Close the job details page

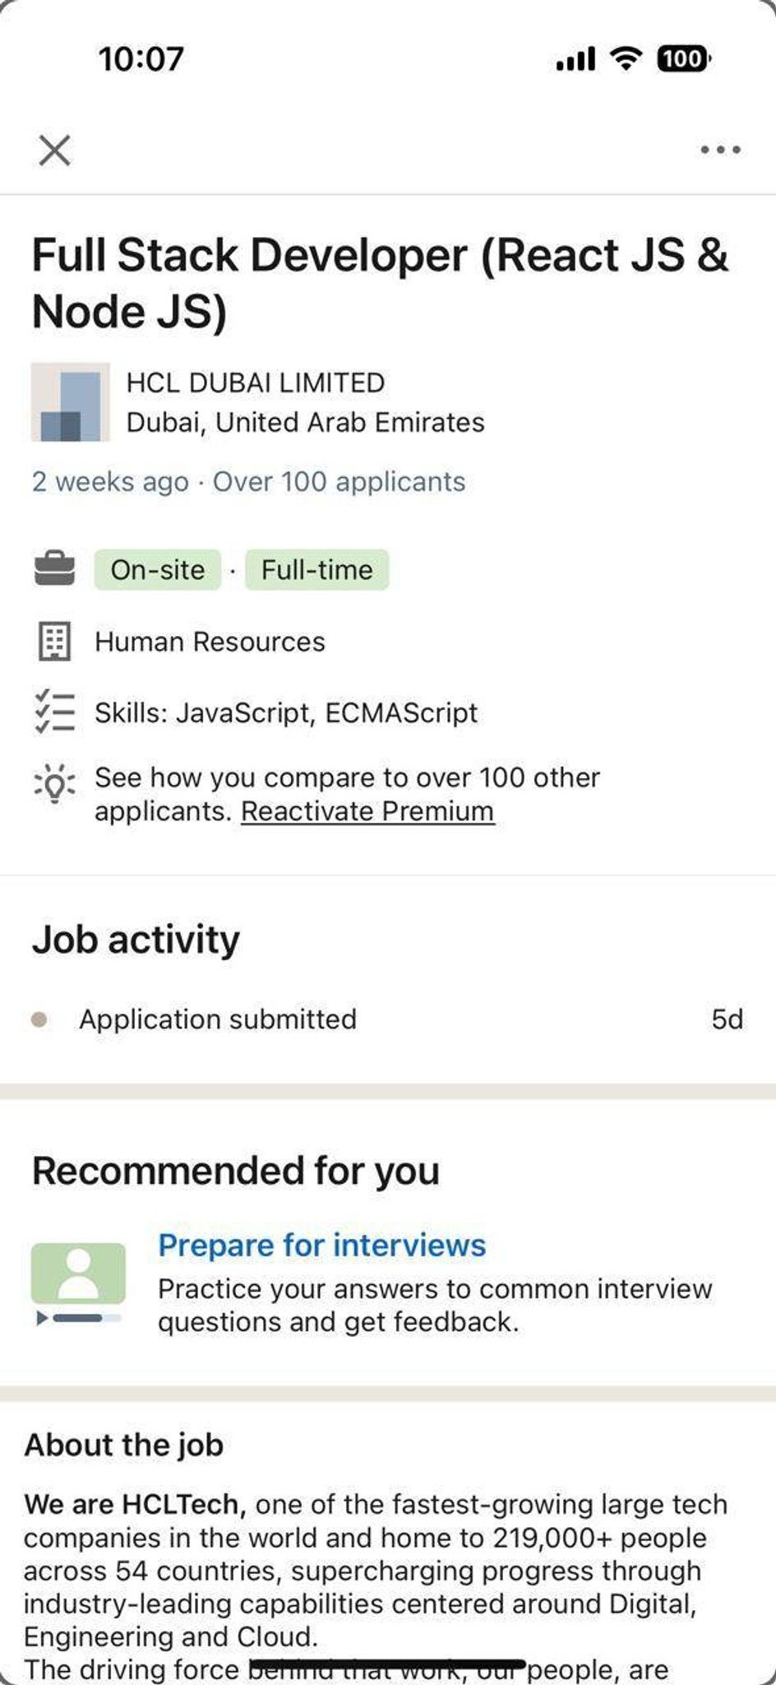[x=55, y=150]
